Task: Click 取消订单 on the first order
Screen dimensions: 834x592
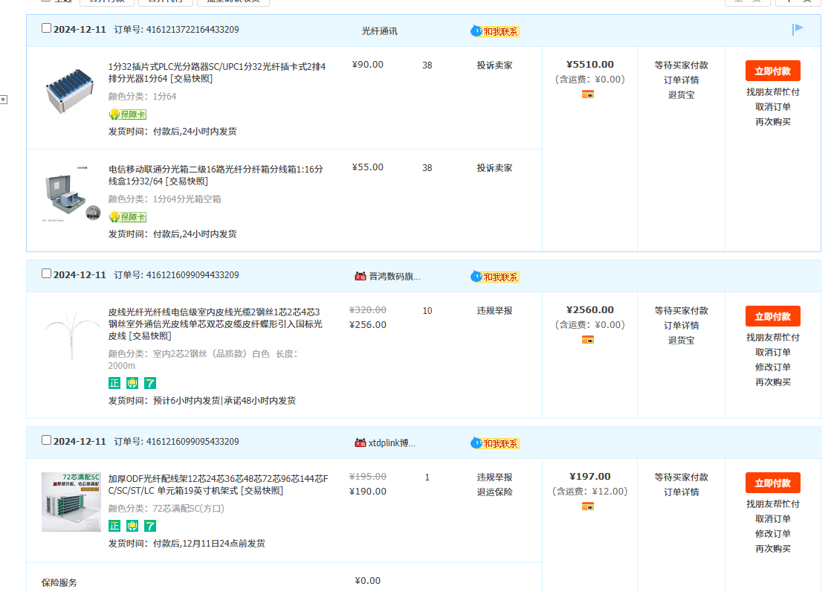Action: [772, 107]
